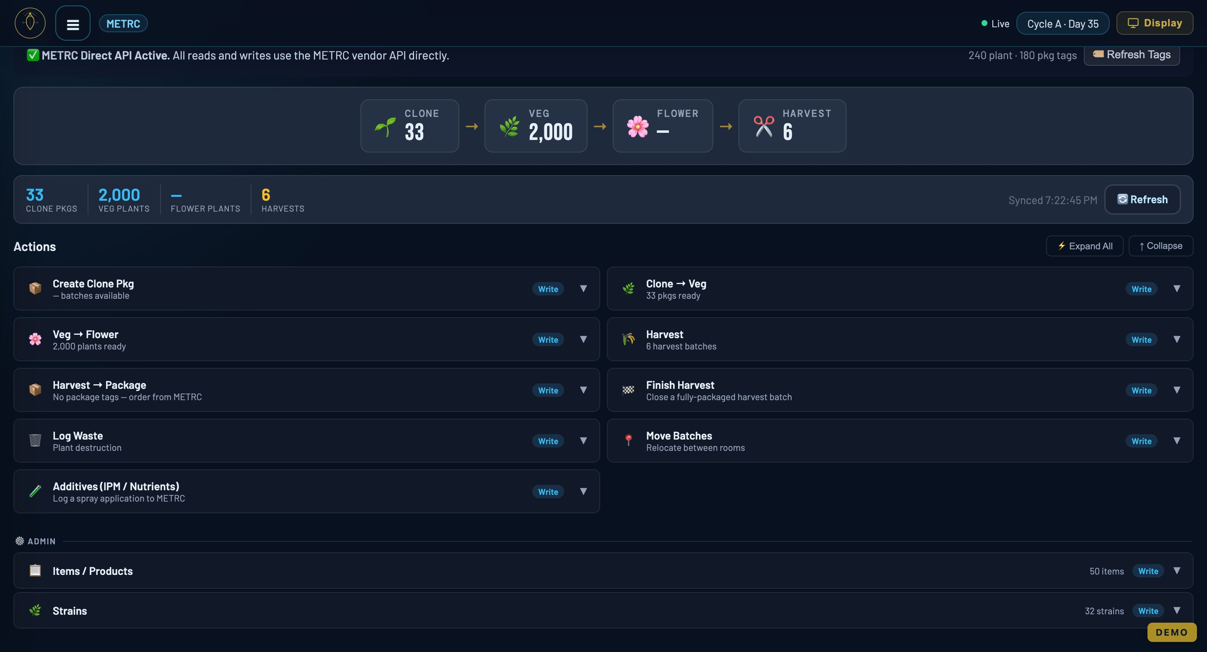Click Expand All actions
Screen dimensions: 1207x652
tap(1085, 246)
